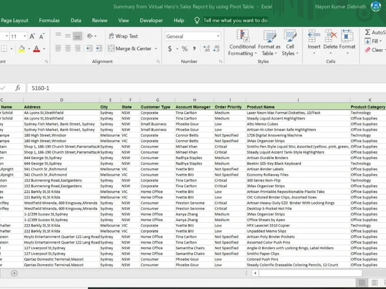Click the Decrease Font Size icon
This screenshot has width=386, height=289.
pyautogui.click(x=42, y=36)
